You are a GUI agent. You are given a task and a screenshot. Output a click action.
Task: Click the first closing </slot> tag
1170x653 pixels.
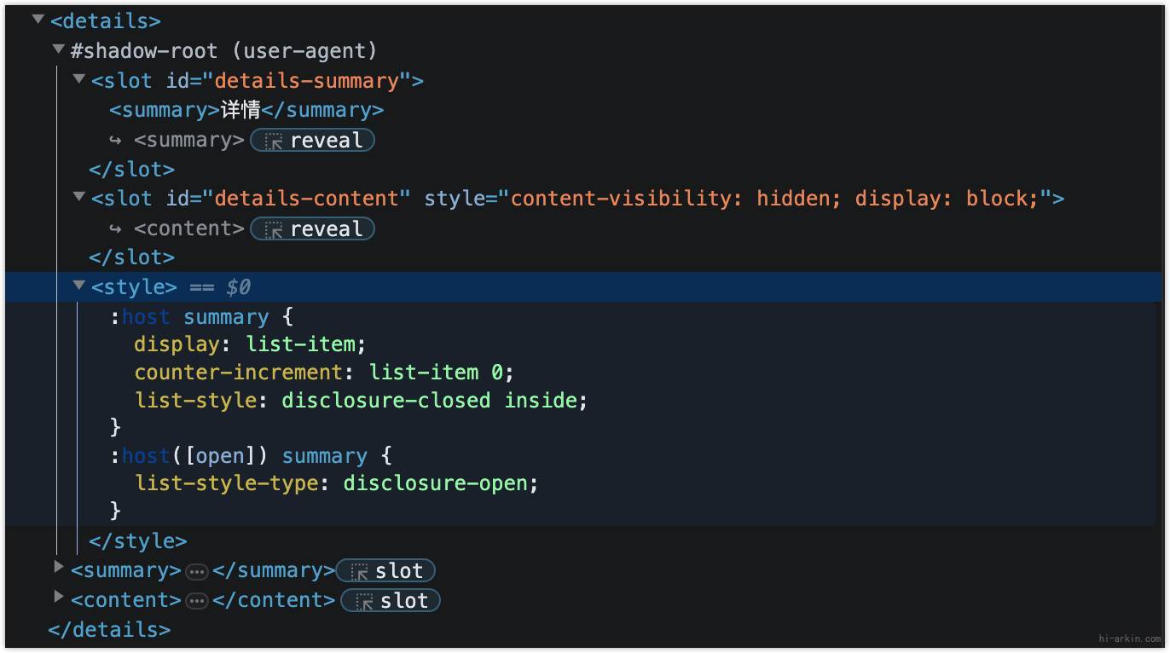click(132, 169)
